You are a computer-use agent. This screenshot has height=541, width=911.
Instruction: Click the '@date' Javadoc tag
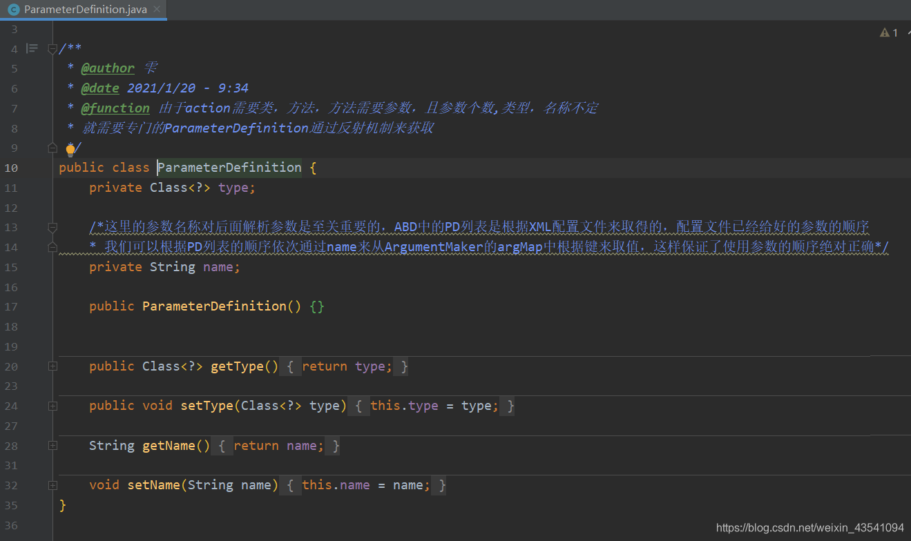point(101,88)
